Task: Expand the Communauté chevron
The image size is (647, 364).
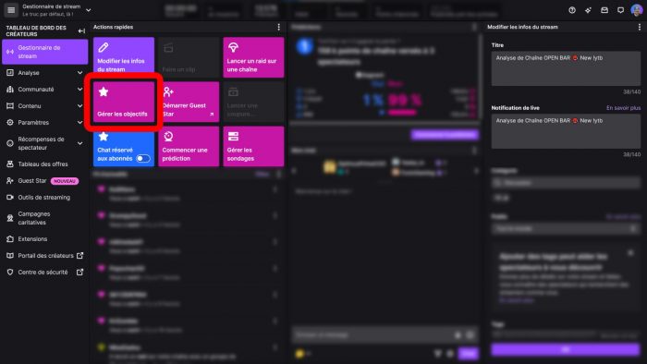Action: [x=79, y=89]
